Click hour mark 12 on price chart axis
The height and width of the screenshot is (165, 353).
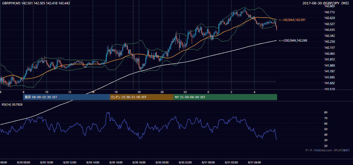click(70, 92)
